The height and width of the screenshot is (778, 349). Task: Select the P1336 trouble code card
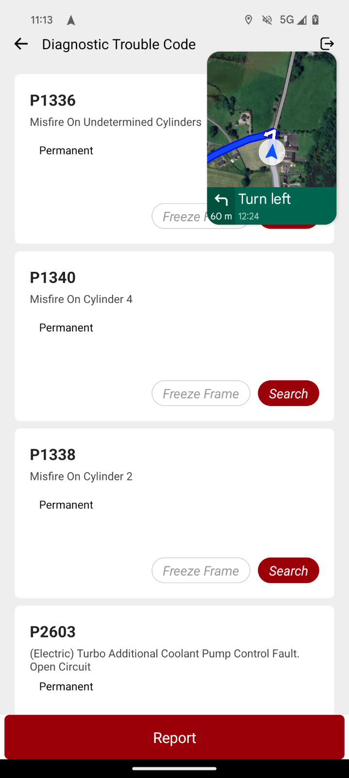click(112, 159)
